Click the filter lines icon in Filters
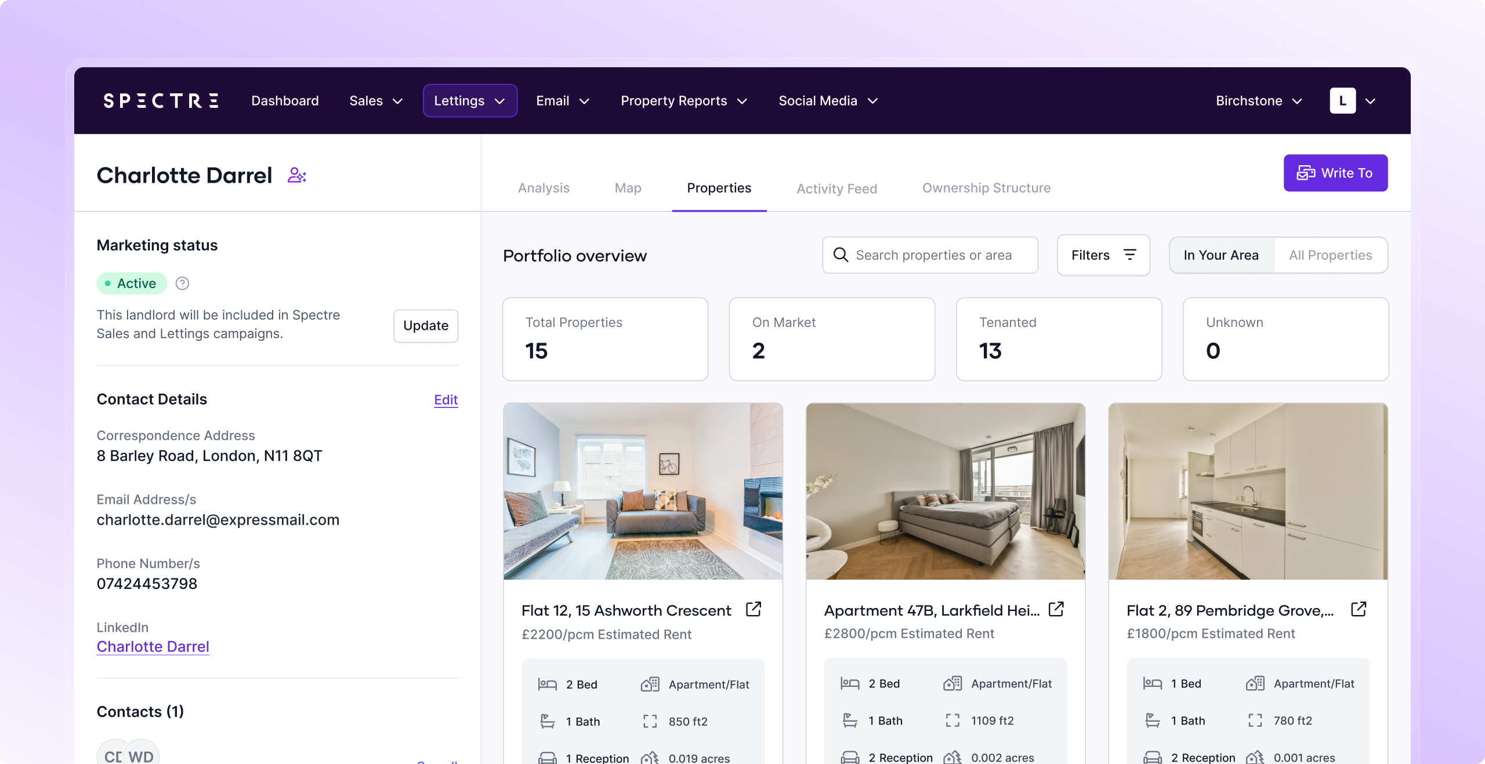1485x764 pixels. (1130, 254)
